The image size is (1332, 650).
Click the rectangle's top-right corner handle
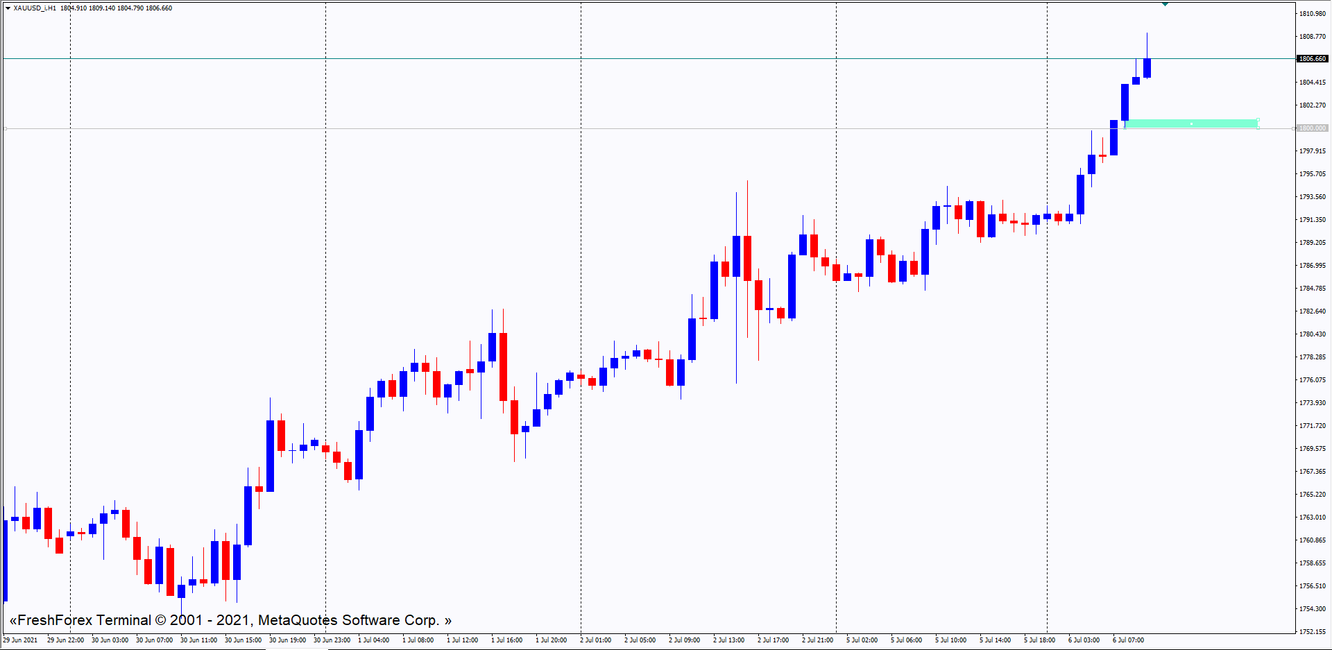[x=1258, y=120]
